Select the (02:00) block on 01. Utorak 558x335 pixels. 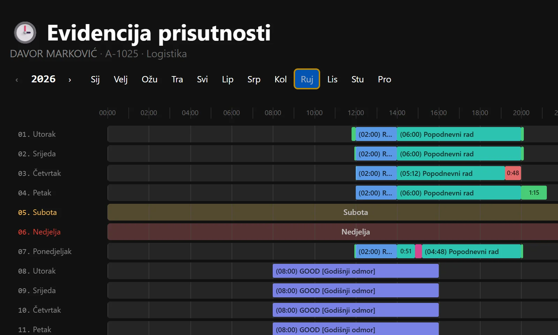point(376,134)
